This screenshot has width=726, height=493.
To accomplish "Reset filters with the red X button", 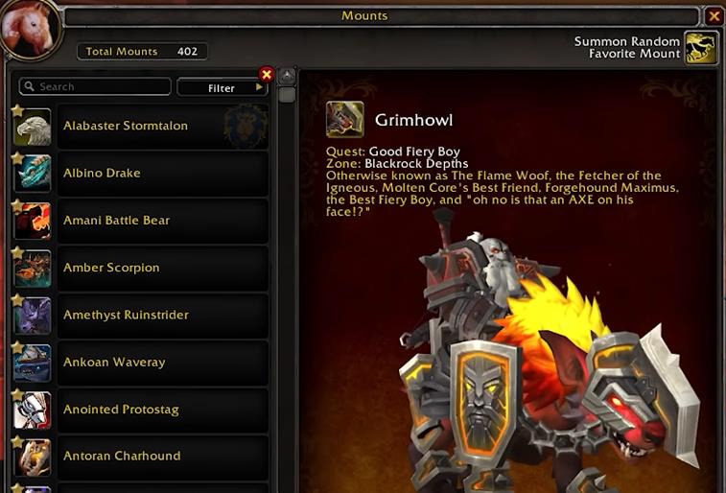I will point(267,74).
